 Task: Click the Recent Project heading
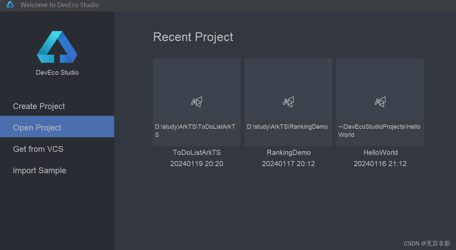coord(193,37)
